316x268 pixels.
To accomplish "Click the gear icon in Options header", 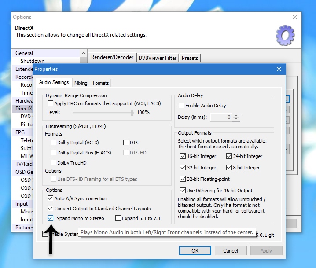I will [x=285, y=36].
